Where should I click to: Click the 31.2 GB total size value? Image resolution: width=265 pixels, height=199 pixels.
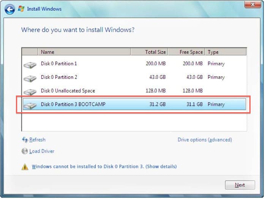click(x=157, y=104)
